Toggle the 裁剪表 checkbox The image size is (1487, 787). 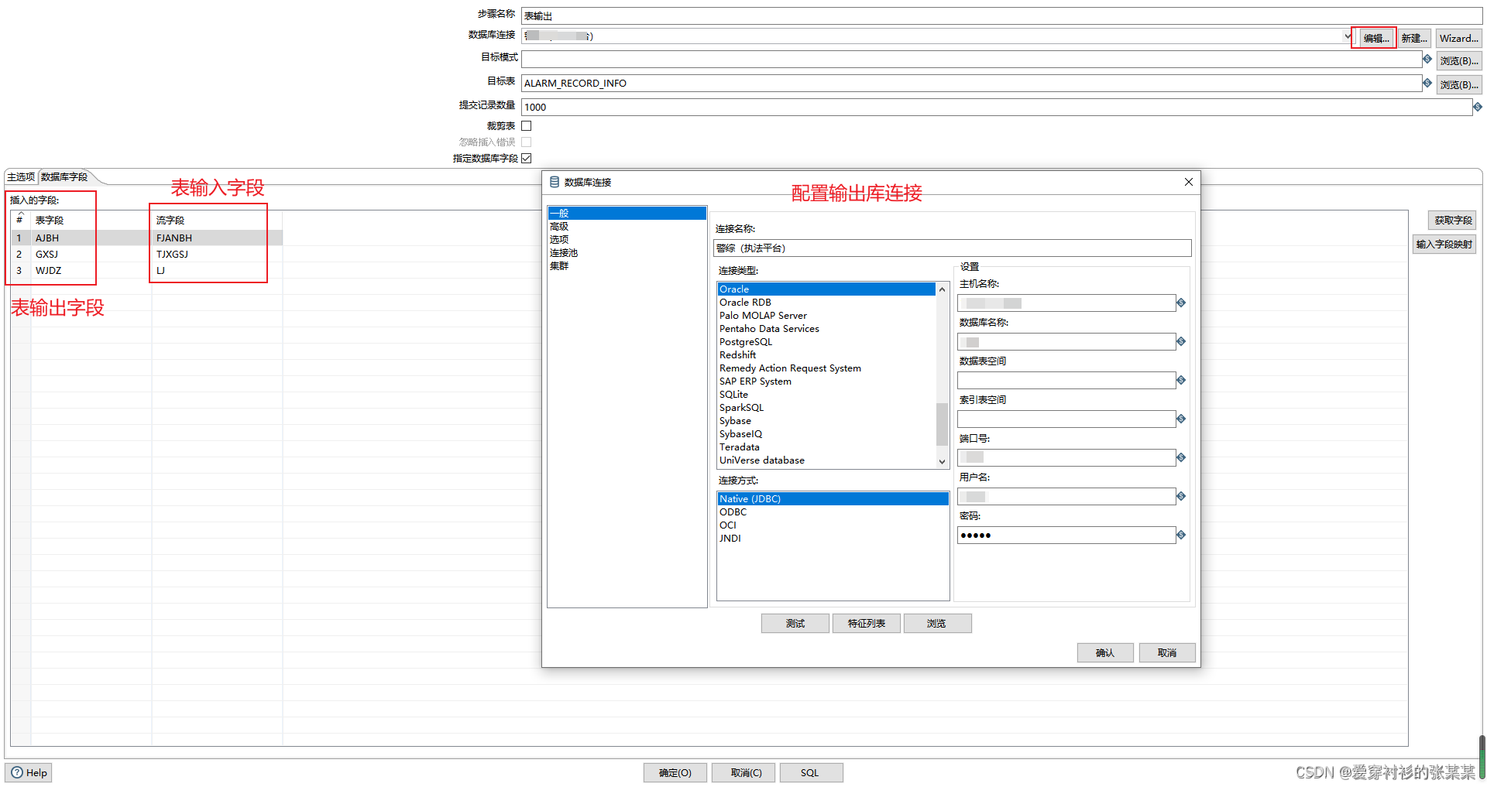(x=527, y=125)
